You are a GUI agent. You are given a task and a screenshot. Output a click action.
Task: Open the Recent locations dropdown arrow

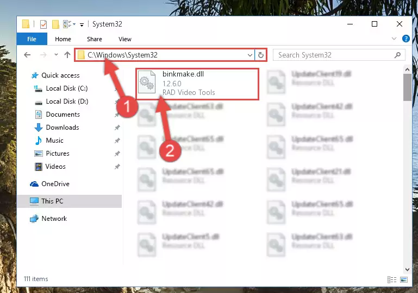pos(56,55)
